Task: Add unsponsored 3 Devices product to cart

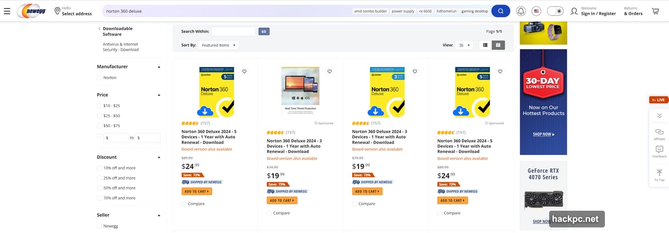Action: pyautogui.click(x=367, y=191)
